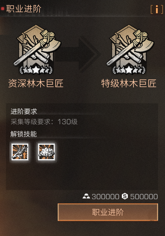Screen dimensions: 165x236
Task: Click the 职业进阶 panel title
Action: [x=24, y=9]
